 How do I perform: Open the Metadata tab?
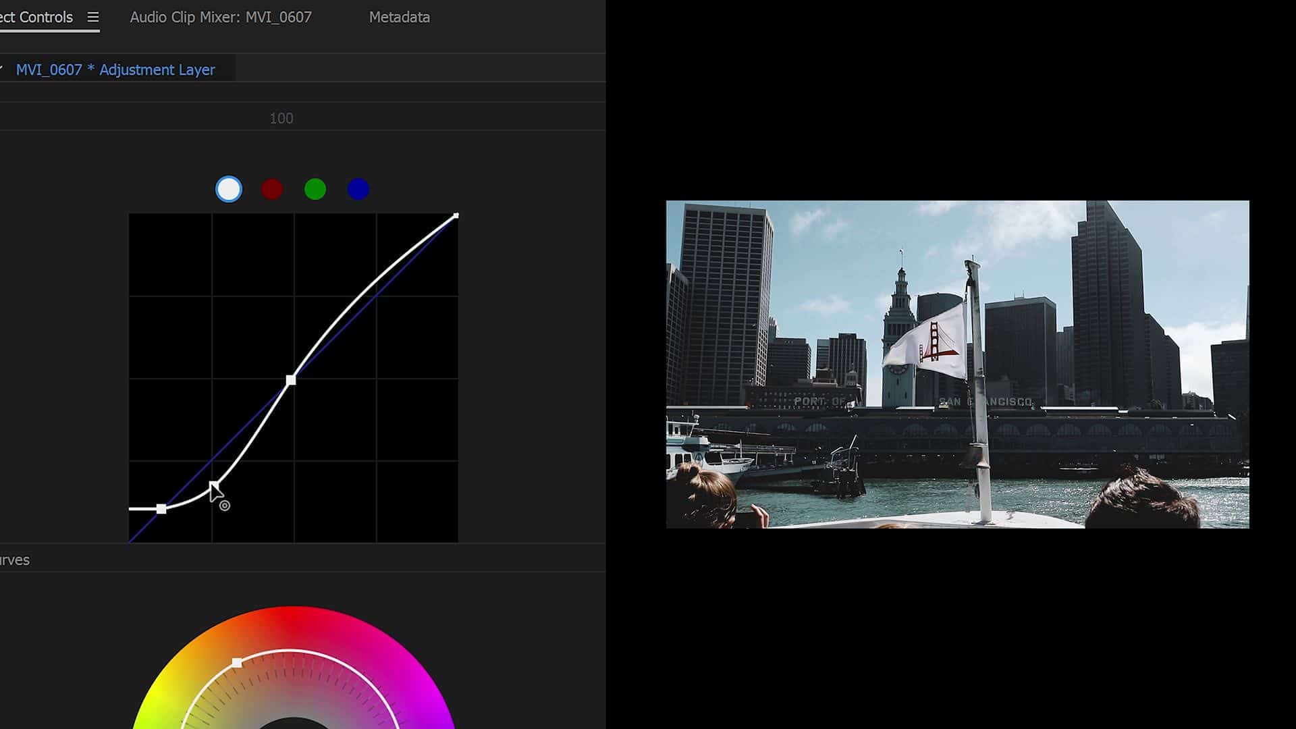pyautogui.click(x=400, y=18)
